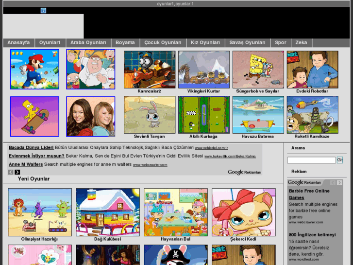The image size is (353, 265).
Task: Open Süngerbob ve Sayılar game image
Action: click(x=258, y=70)
